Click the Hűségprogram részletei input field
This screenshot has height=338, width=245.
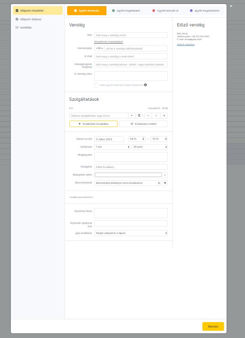[131, 64]
